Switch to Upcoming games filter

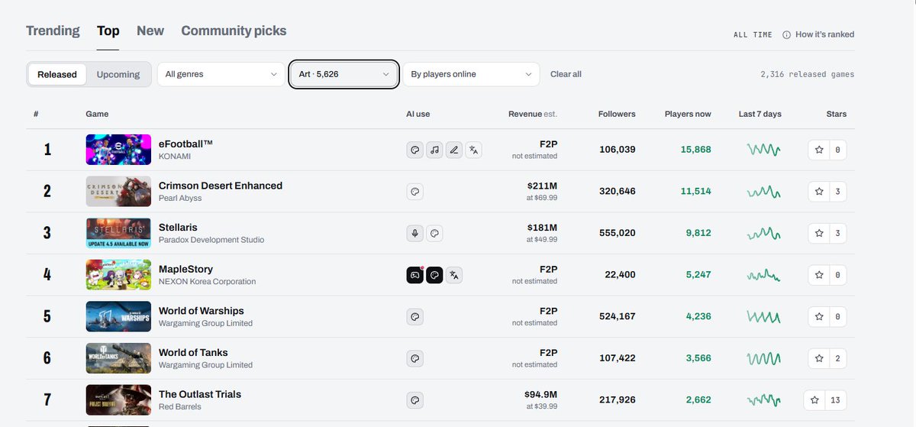118,74
